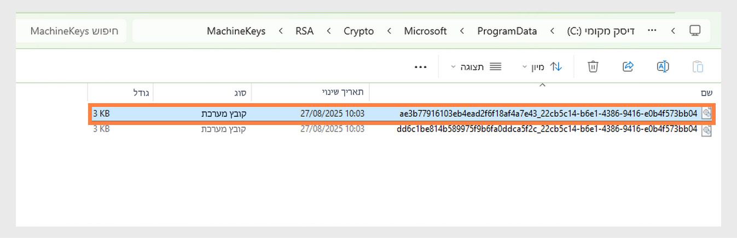This screenshot has width=737, height=238.
Task: Click the file icon of the dd6c1be814b5 file
Action: [706, 130]
